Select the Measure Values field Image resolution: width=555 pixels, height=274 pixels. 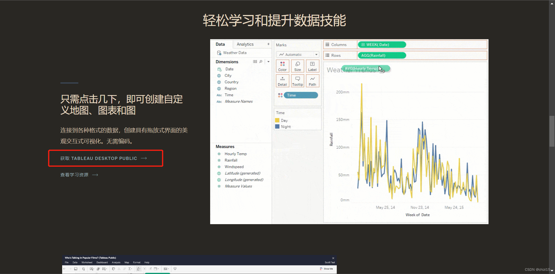[238, 186]
